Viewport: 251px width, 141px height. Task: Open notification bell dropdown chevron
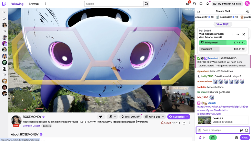[x=115, y=117]
